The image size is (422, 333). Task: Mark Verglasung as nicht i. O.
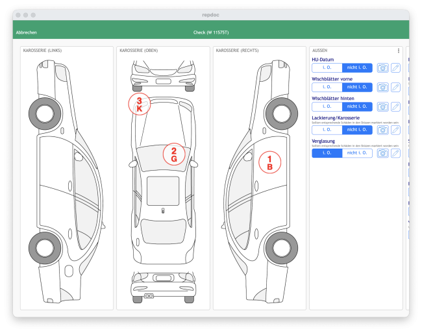pos(358,153)
